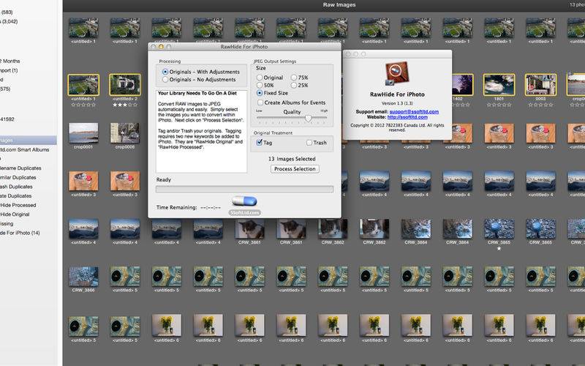
Task: Choose the 75% size option
Action: tap(294, 78)
